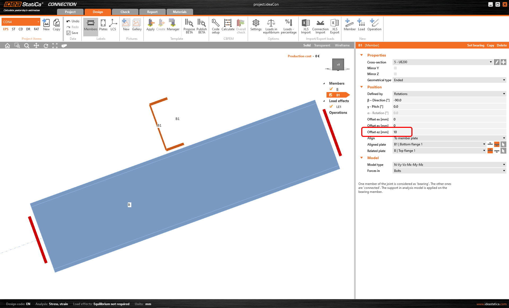
Task: Edit the UE200 cross-section with pencil icon
Action: pyautogui.click(x=497, y=62)
